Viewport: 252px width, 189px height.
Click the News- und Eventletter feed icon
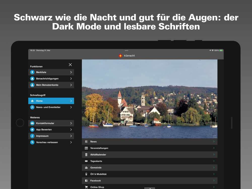click(32, 107)
